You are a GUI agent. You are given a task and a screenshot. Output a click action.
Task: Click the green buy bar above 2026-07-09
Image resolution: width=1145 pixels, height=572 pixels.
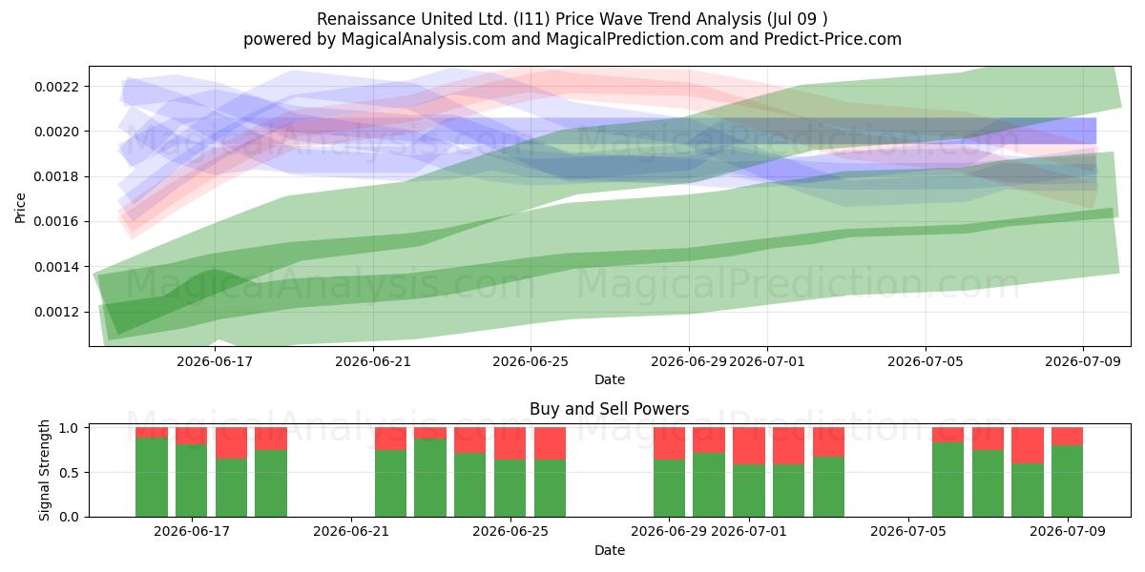pos(1068,480)
